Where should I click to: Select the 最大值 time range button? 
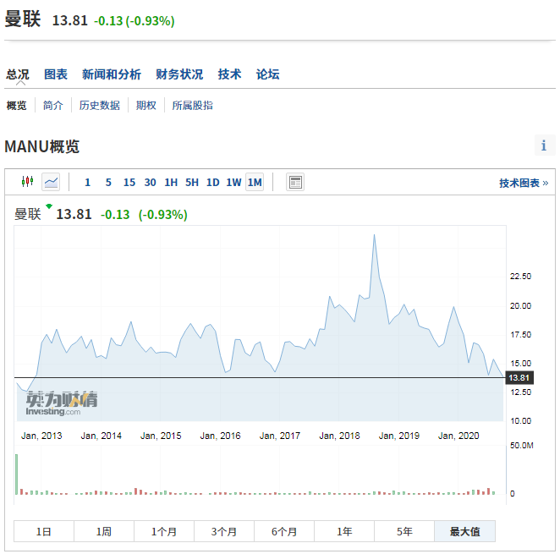(x=464, y=531)
